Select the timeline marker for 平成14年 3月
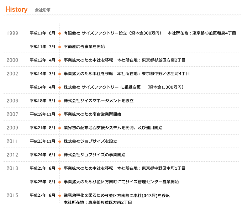Image resolution: width=242 pixels, height=212 pixels. (x=59, y=74)
